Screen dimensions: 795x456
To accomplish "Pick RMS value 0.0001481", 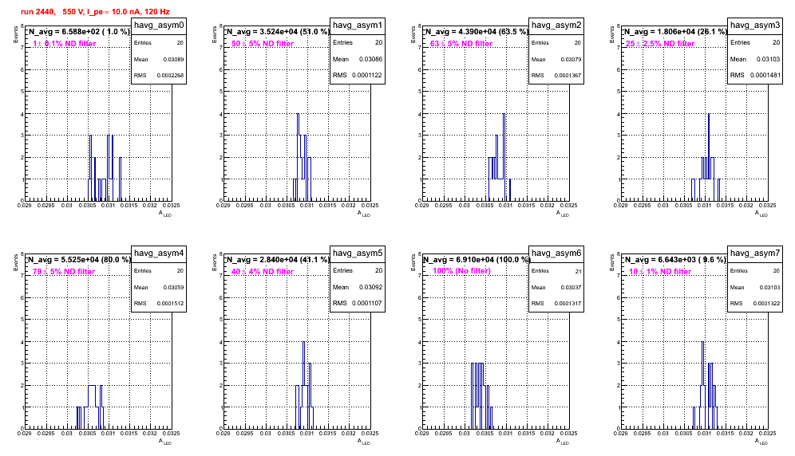I will click(766, 76).
